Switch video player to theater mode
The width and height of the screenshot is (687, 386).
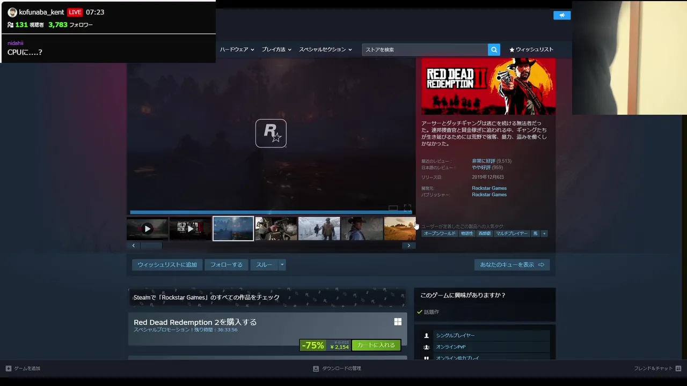point(393,208)
